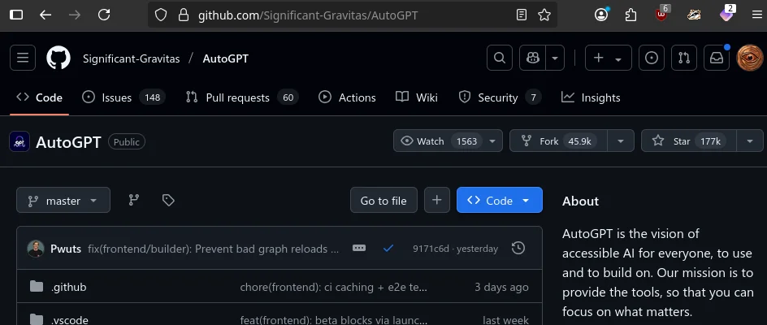Image resolution: width=767 pixels, height=325 pixels.
Task: Expand commit message with ellipsis button
Action: pyautogui.click(x=359, y=248)
